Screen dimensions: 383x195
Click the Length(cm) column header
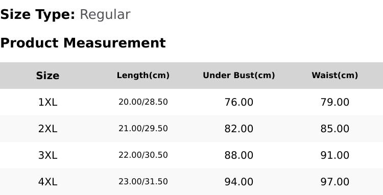coord(143,76)
